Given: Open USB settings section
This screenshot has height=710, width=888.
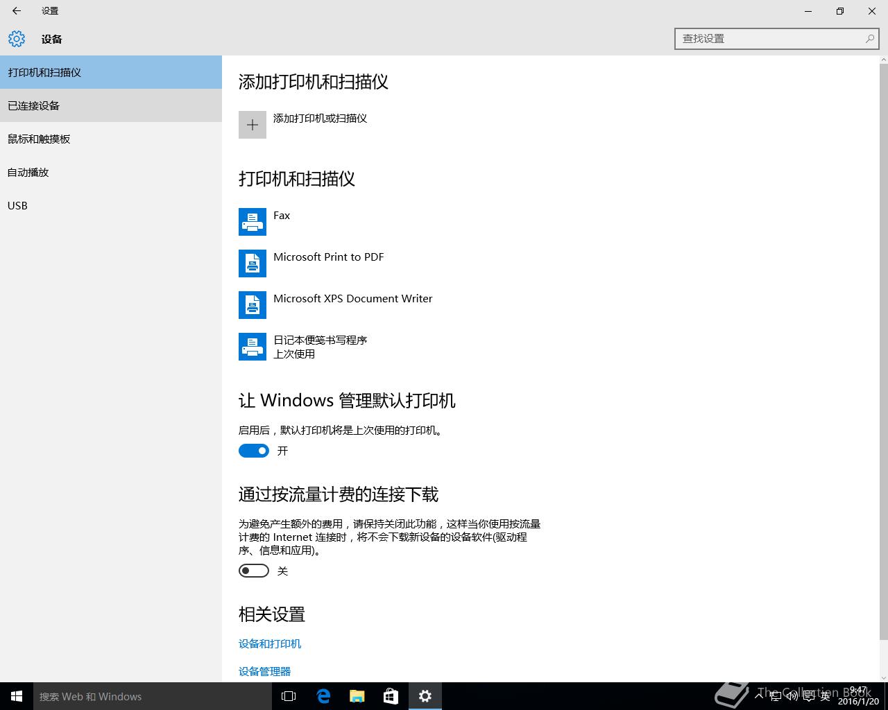Looking at the screenshot, I should (x=111, y=205).
